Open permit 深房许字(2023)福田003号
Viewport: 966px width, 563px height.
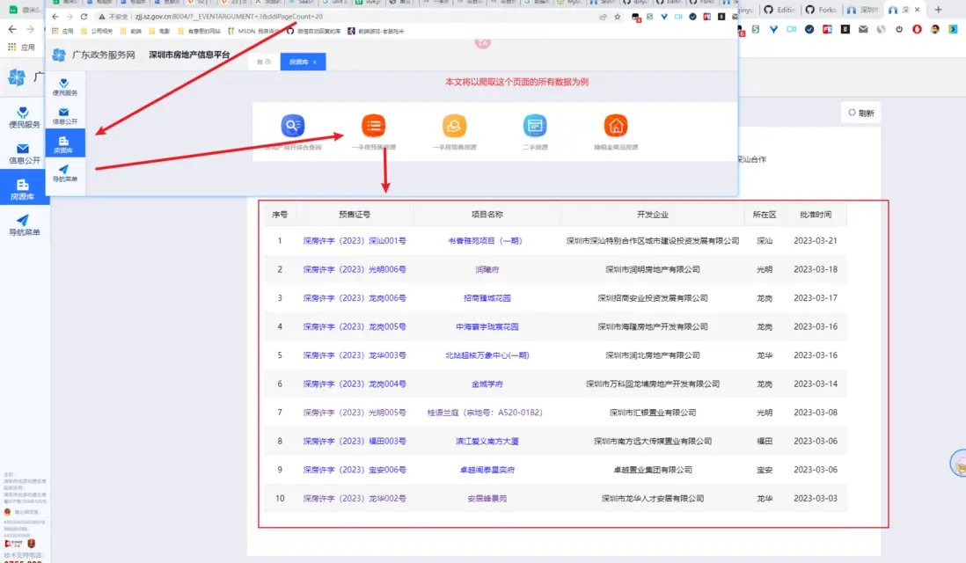pyautogui.click(x=355, y=441)
